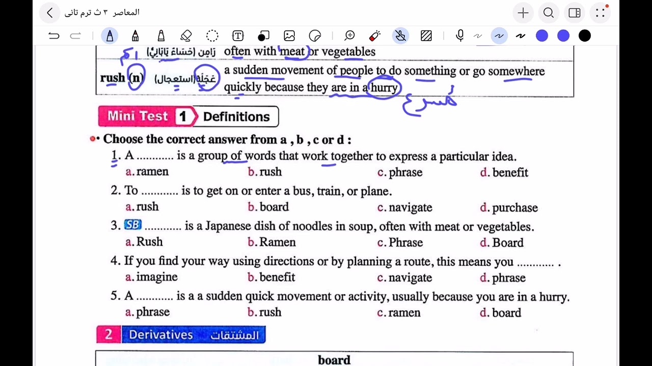Viewport: 652px width, 366px height.
Task: Select the text box tool
Action: pos(238,36)
